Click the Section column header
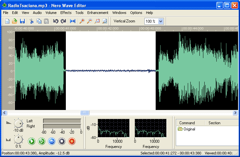The width and height of the screenshot is (240, 157). (214, 123)
